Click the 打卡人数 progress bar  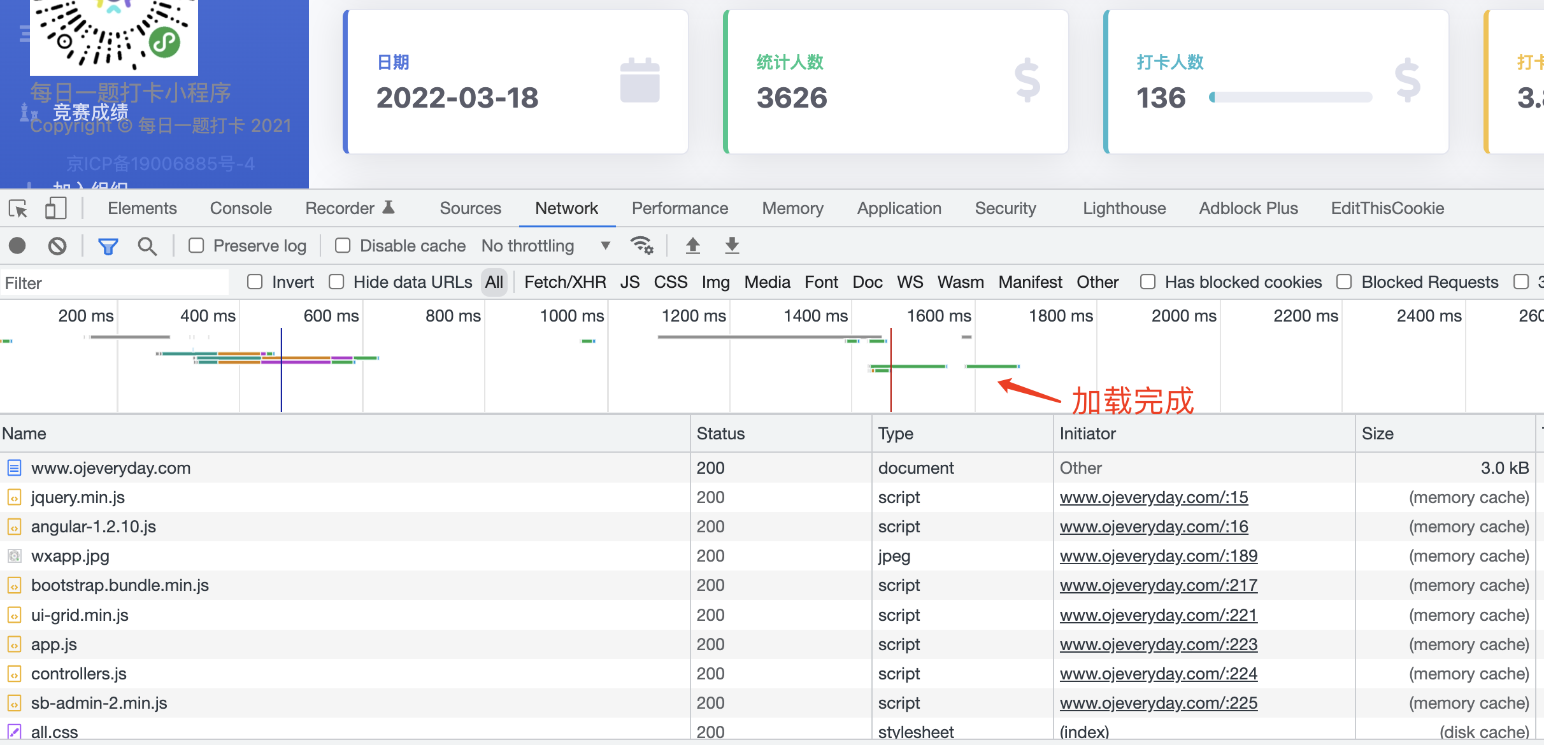(1290, 97)
